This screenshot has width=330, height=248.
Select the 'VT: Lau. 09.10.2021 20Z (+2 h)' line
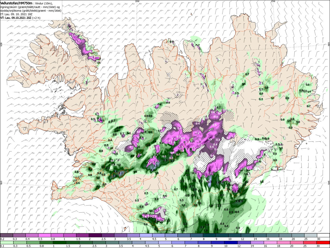tap(20, 18)
